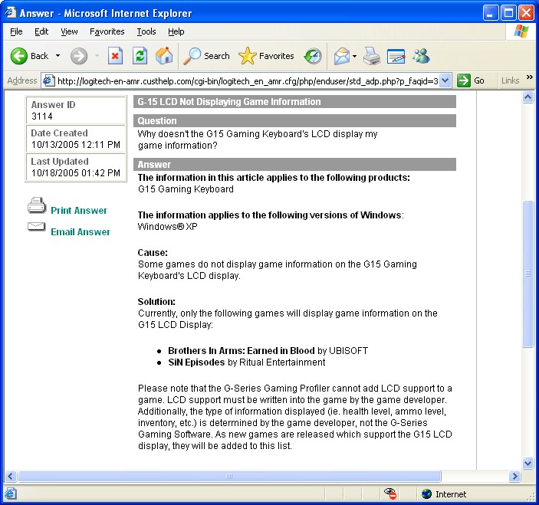Click the vertical scrollbar down arrow
The width and height of the screenshot is (539, 505).
(527, 463)
